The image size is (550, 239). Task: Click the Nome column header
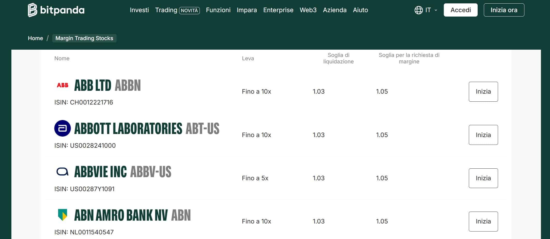tap(62, 58)
